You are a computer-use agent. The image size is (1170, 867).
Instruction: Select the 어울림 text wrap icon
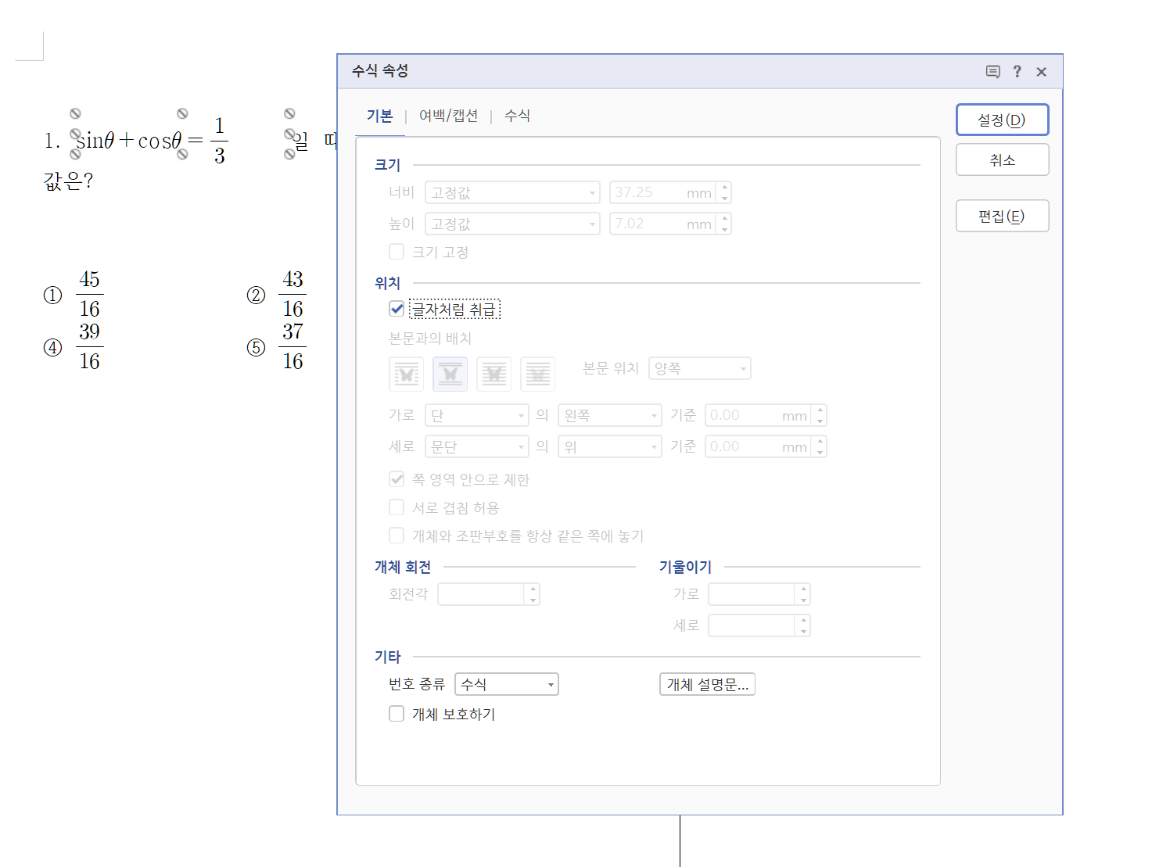click(x=406, y=374)
